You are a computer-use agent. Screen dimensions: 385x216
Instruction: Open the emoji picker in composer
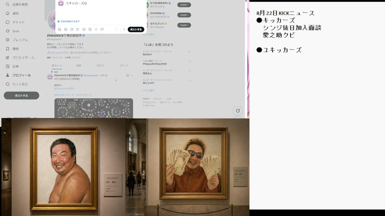[x=84, y=29]
